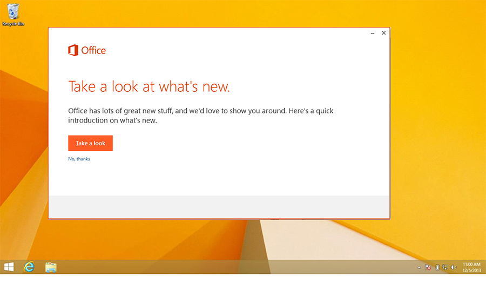Image resolution: width=486 pixels, height=304 pixels.
Task: Open the taskbar clock showing 11:00 AM
Action: tap(471, 267)
